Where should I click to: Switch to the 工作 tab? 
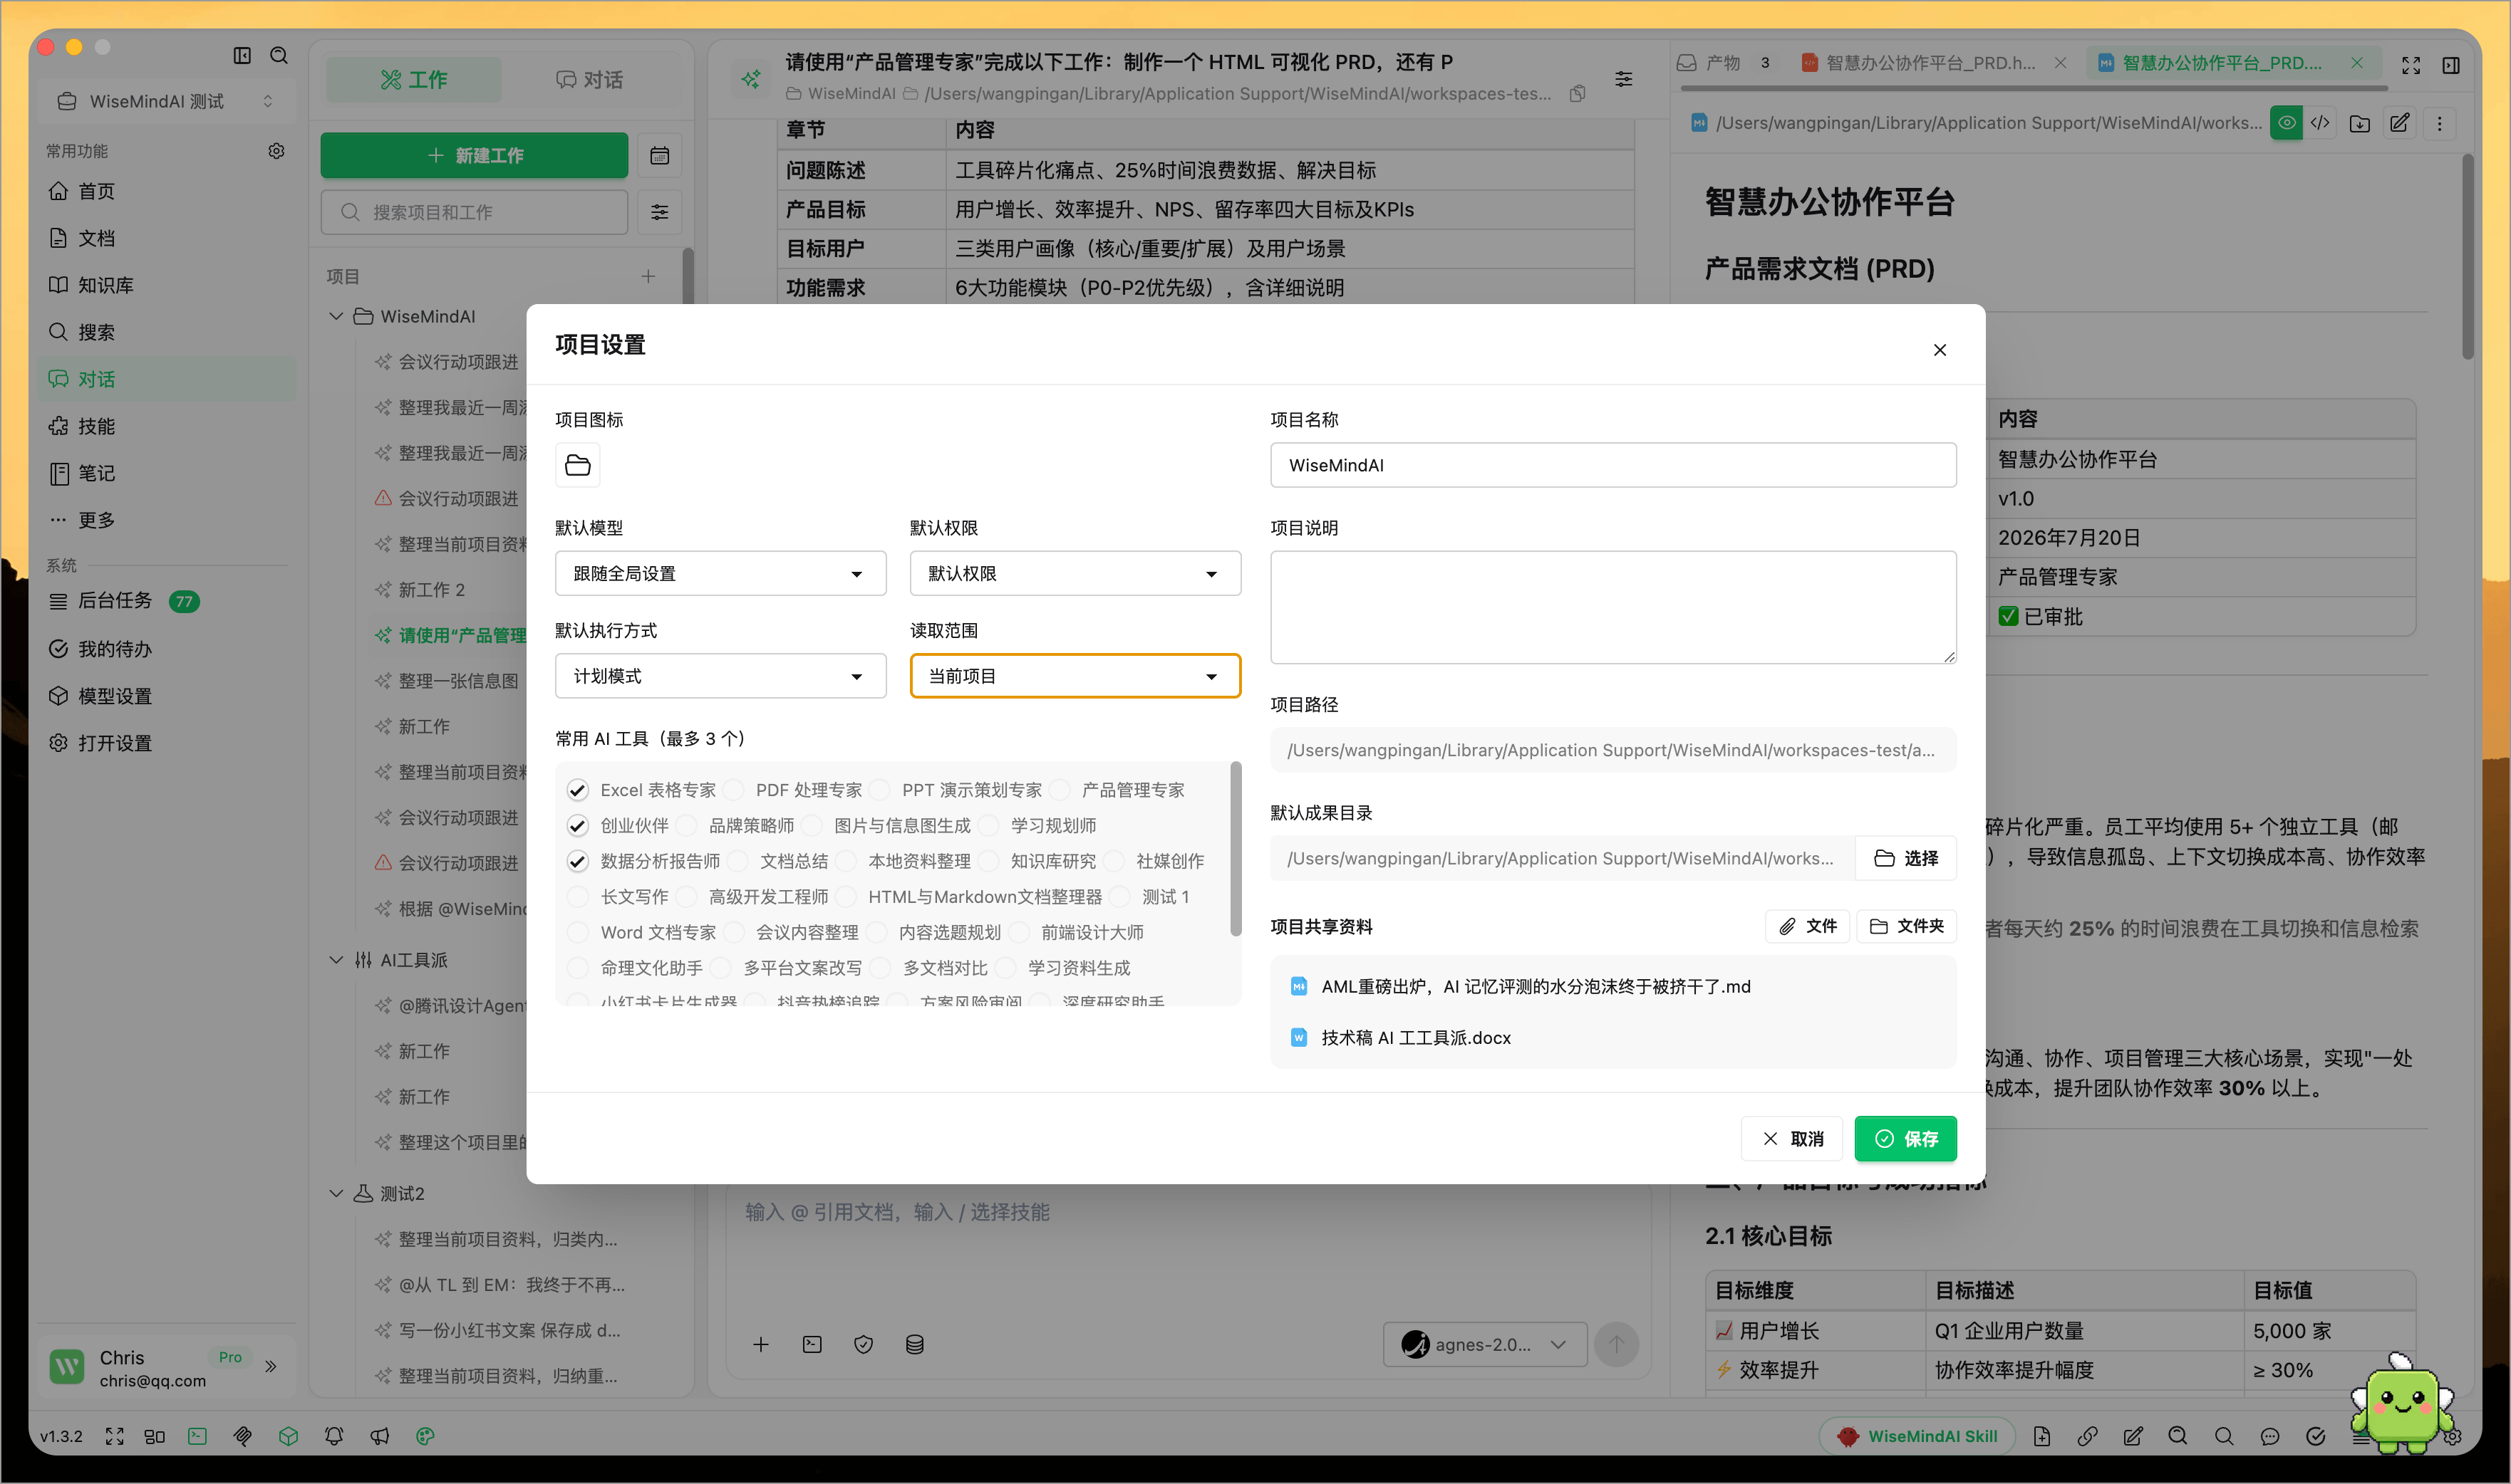(x=414, y=80)
